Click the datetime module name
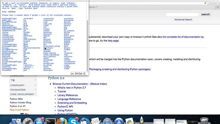Image resolution: width=220 pixels, height=124 pixels. pyautogui.click(x=47, y=32)
